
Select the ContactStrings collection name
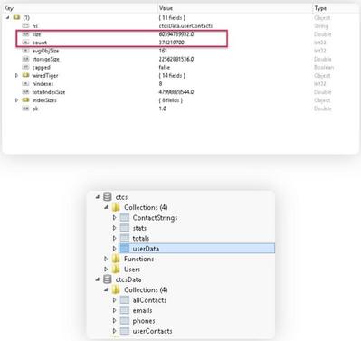(155, 218)
